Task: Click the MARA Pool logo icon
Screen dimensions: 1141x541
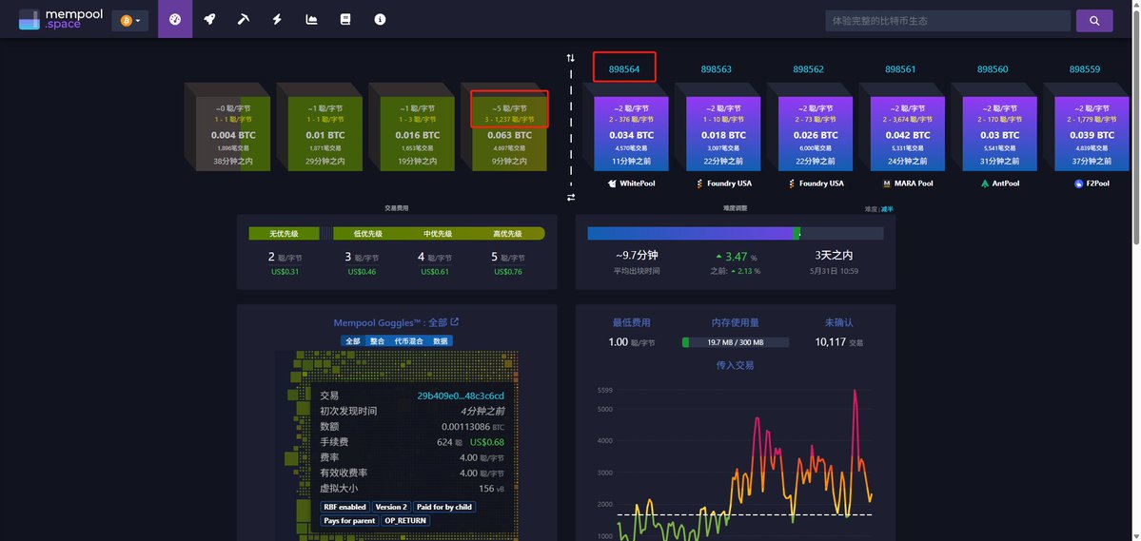Action: (x=887, y=184)
